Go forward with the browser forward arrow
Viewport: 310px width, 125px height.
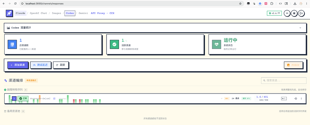point(9,4)
